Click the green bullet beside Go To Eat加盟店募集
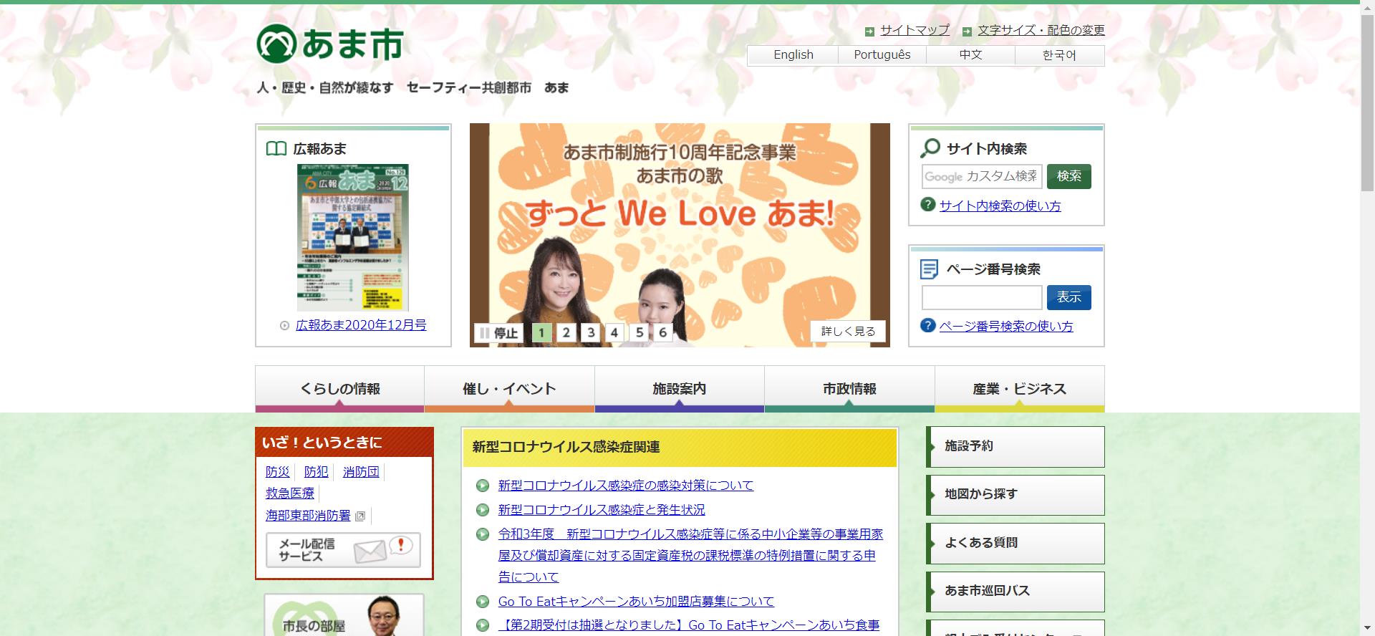 click(x=483, y=601)
